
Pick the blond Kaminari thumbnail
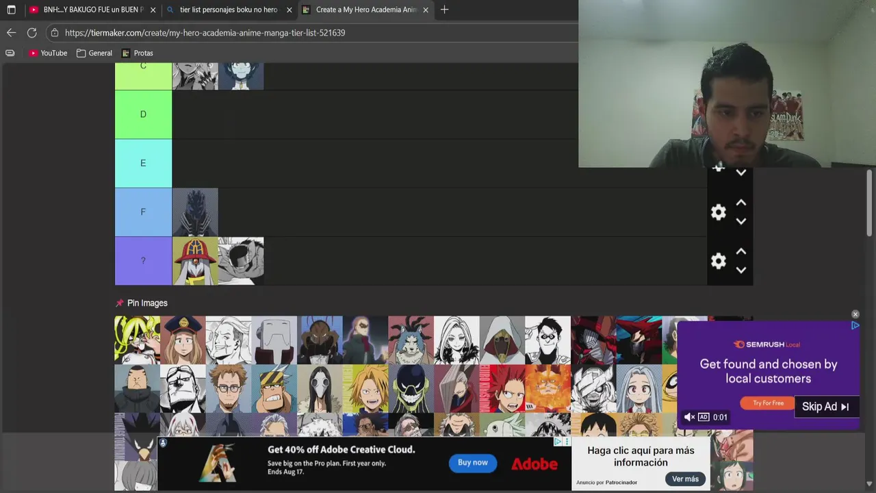click(x=365, y=388)
